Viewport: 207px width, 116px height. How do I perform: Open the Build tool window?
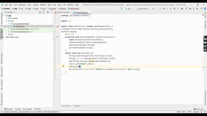point(18,109)
